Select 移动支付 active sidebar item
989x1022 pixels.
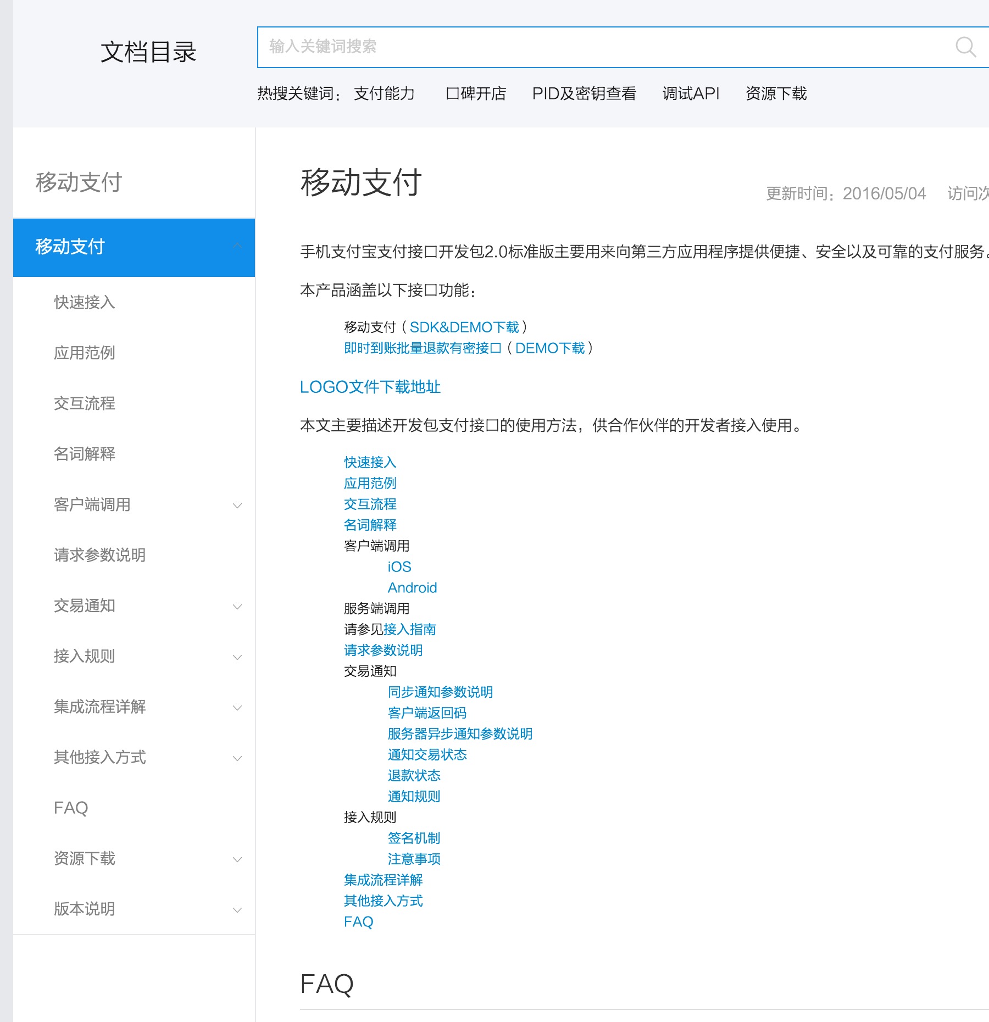(x=134, y=247)
